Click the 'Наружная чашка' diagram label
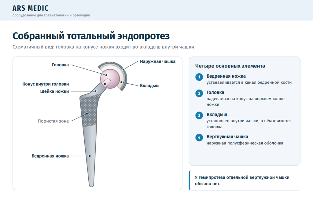 pos(158,61)
